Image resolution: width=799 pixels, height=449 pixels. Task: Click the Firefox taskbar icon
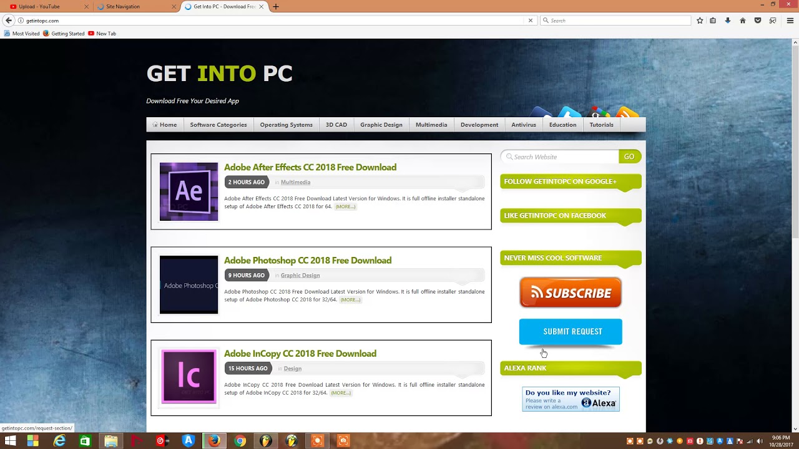point(214,441)
